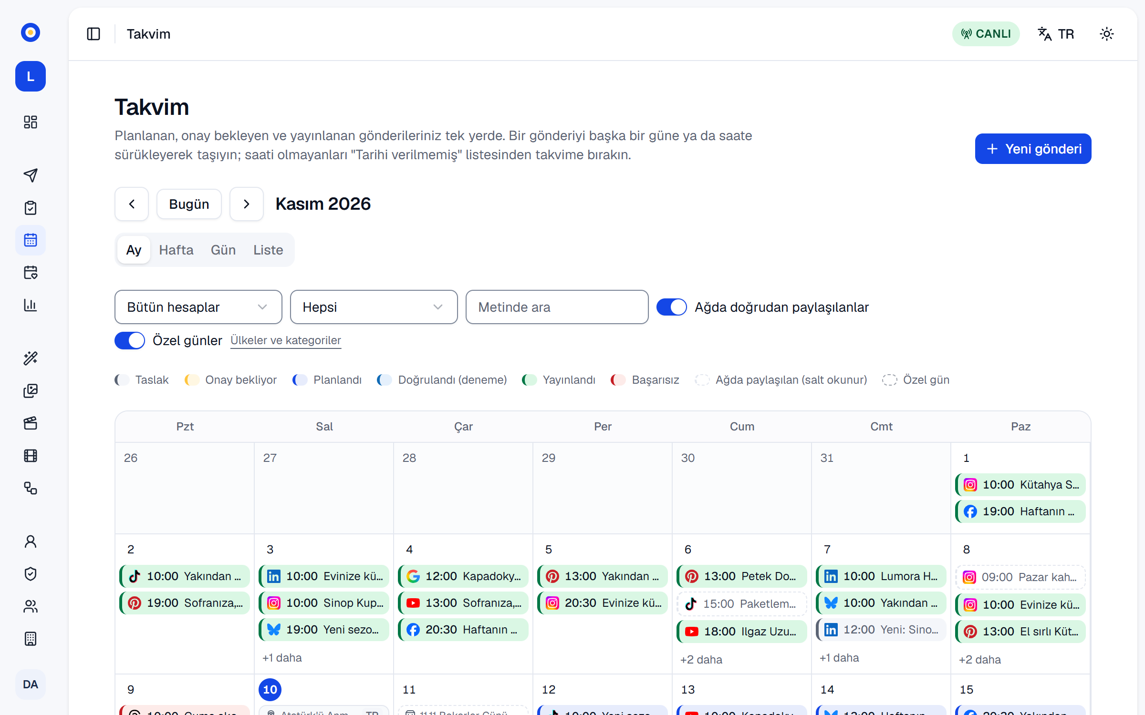Open the shield security icon
1145x715 pixels.
[31, 574]
